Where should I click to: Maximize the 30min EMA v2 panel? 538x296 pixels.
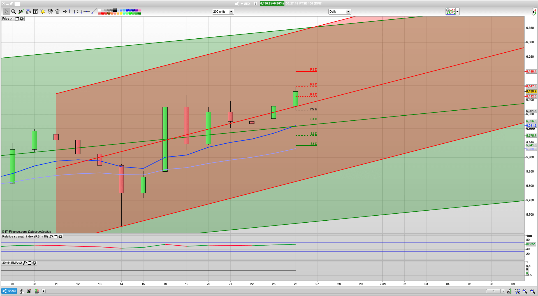[x=29, y=263]
